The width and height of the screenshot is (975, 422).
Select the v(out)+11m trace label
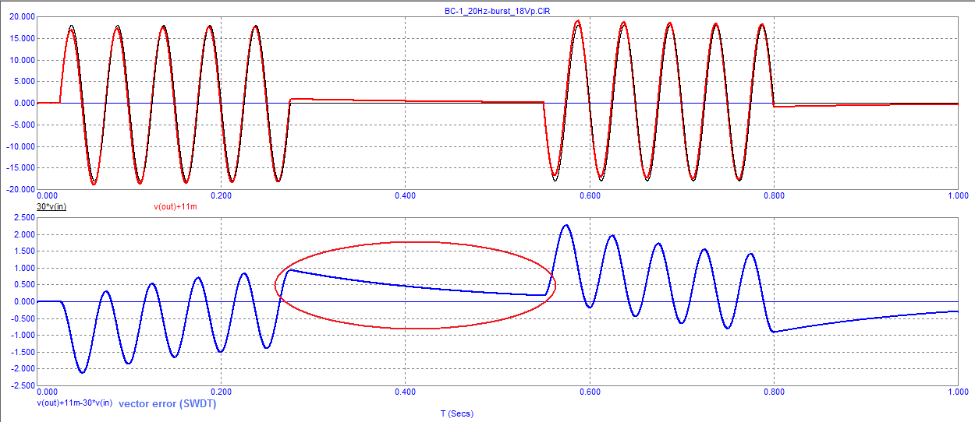(175, 206)
